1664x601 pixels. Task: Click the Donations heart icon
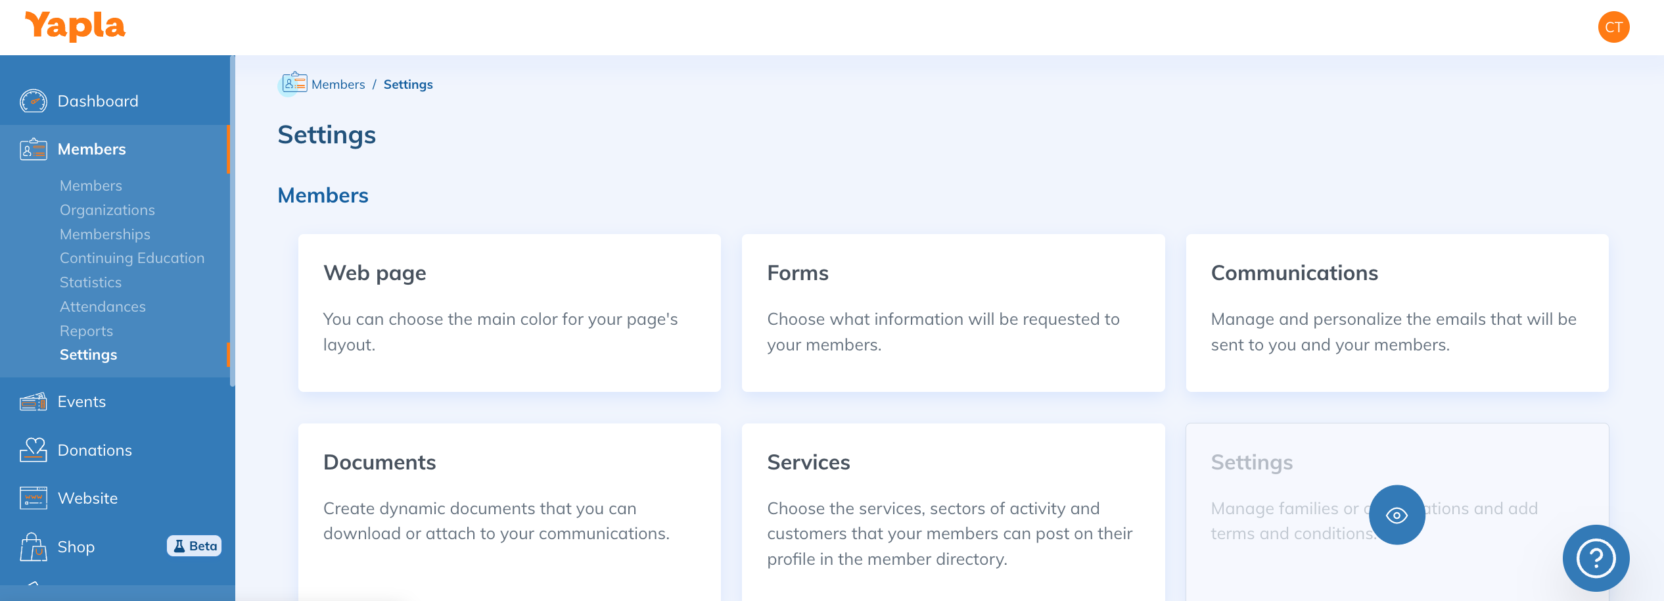tap(33, 450)
